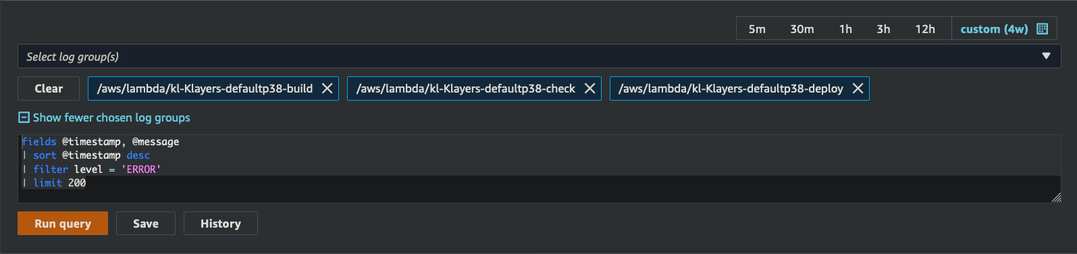Open the custom (4w) time range
Screen dimensions: 1077x254
coord(994,29)
